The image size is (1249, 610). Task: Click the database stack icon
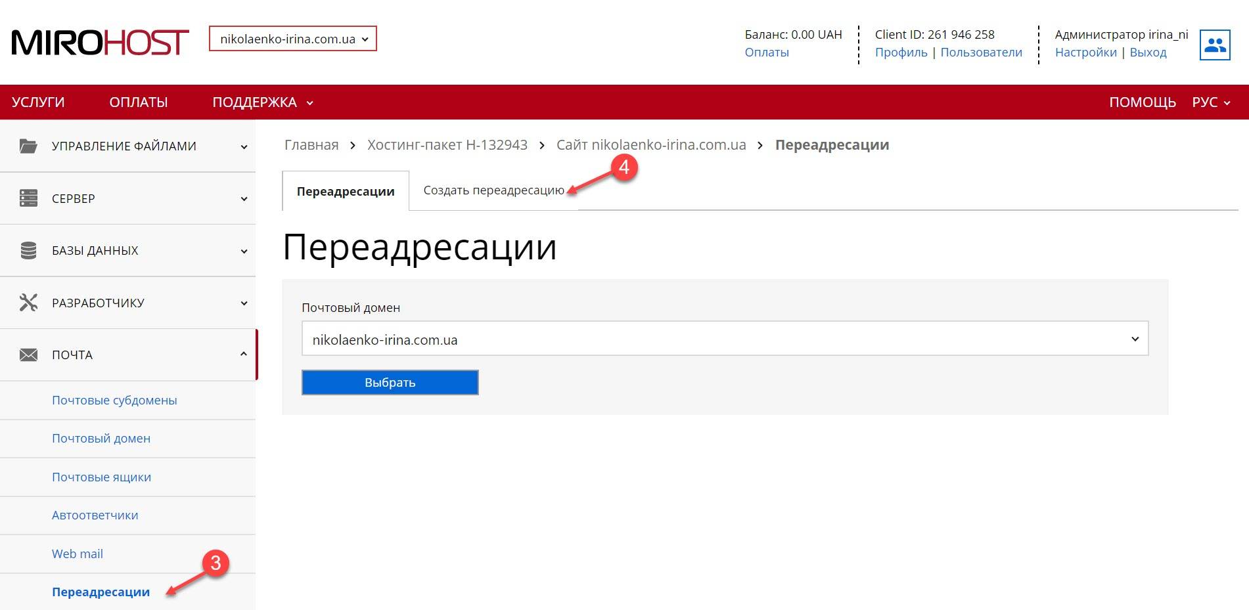(28, 250)
